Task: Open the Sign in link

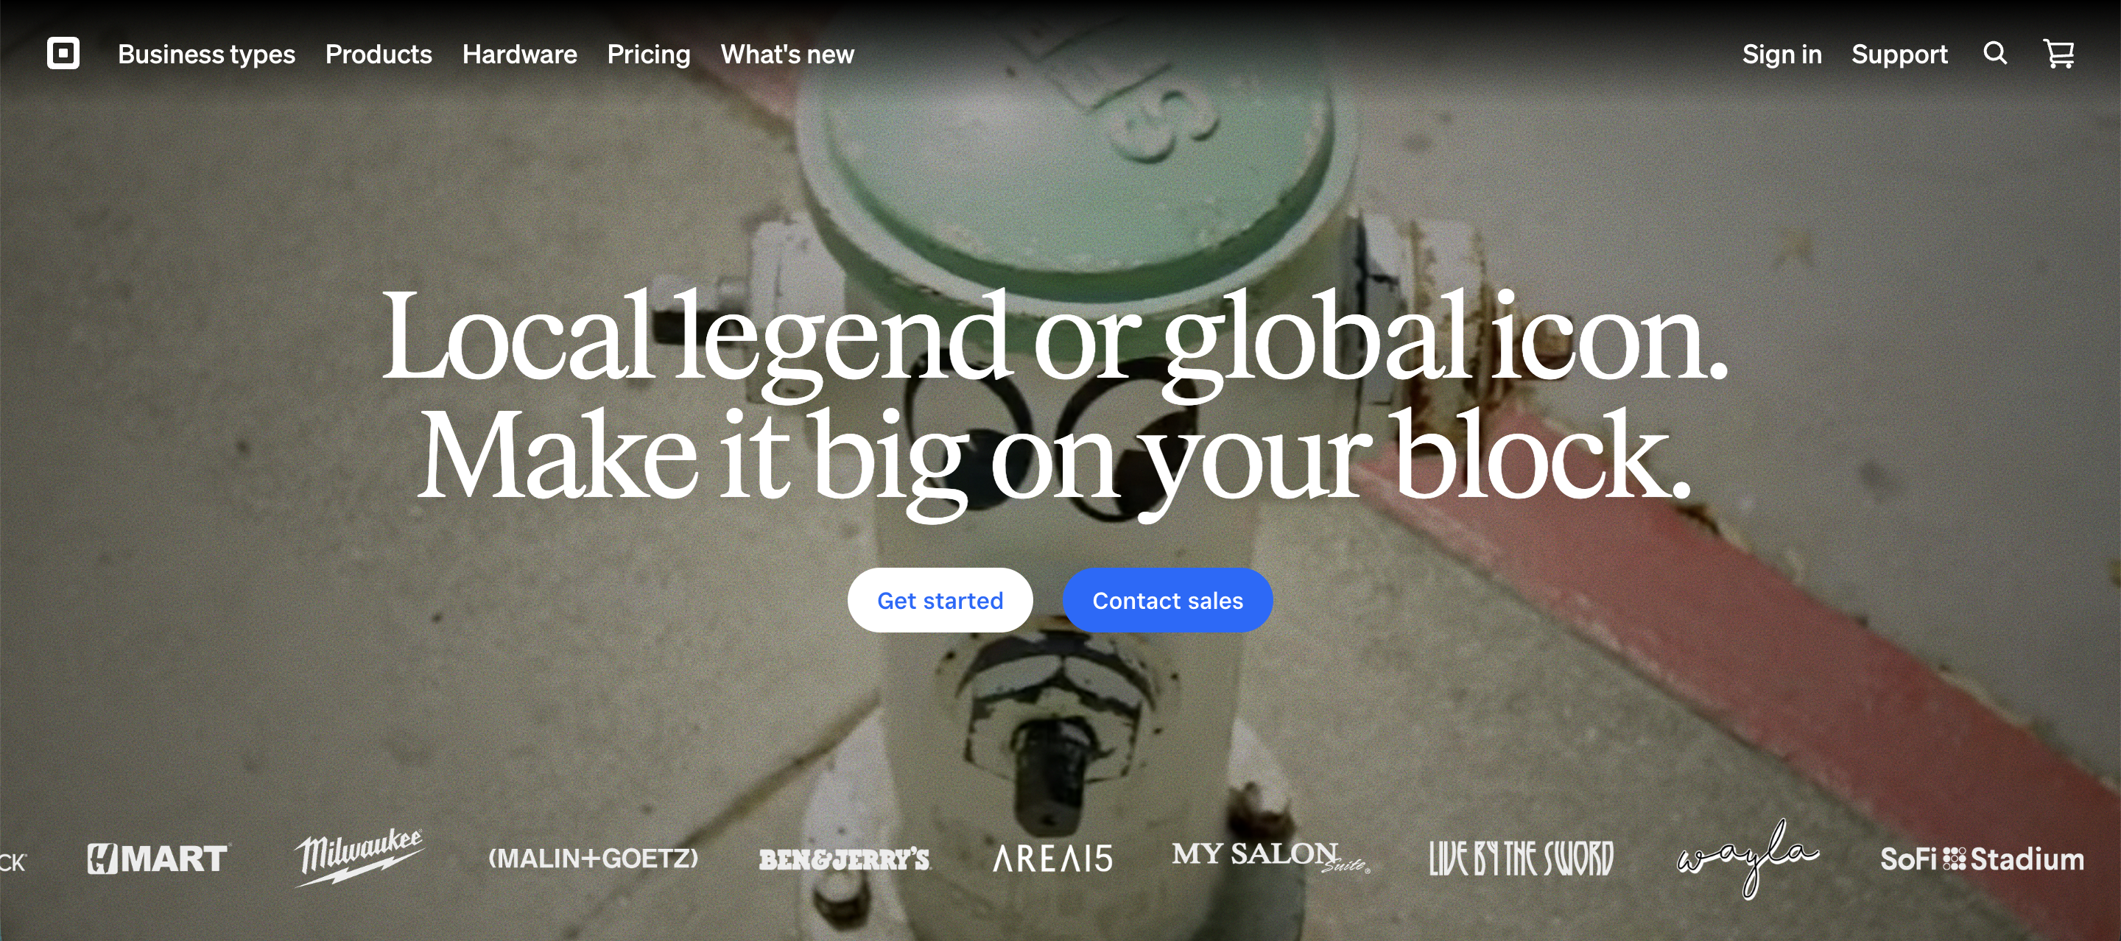Action: click(x=1781, y=54)
